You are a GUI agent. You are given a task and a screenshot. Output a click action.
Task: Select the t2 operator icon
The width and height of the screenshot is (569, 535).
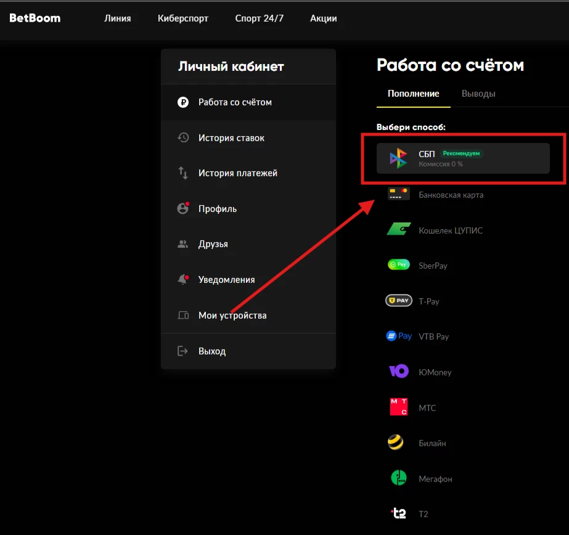(x=398, y=513)
